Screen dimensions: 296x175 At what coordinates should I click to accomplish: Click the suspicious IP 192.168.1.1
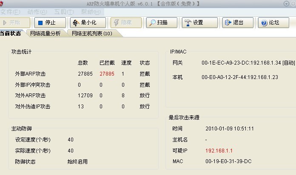pos(219,151)
